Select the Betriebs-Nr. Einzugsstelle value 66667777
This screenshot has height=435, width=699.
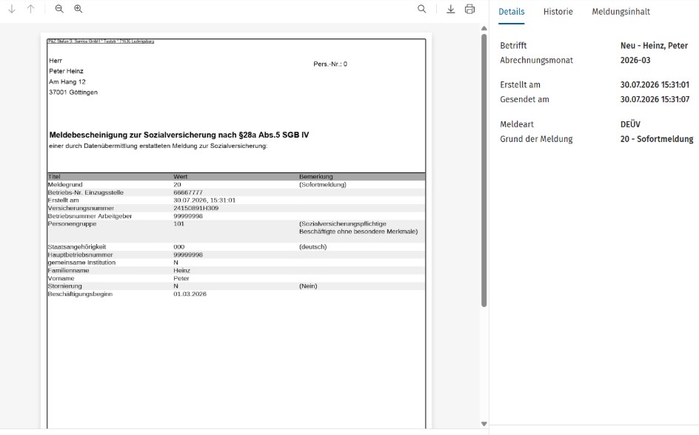(x=188, y=192)
